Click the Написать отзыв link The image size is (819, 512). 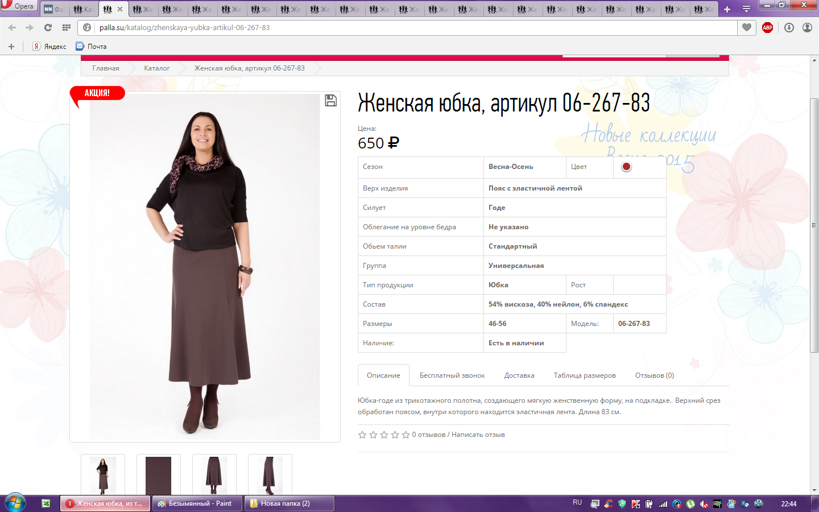(478, 435)
